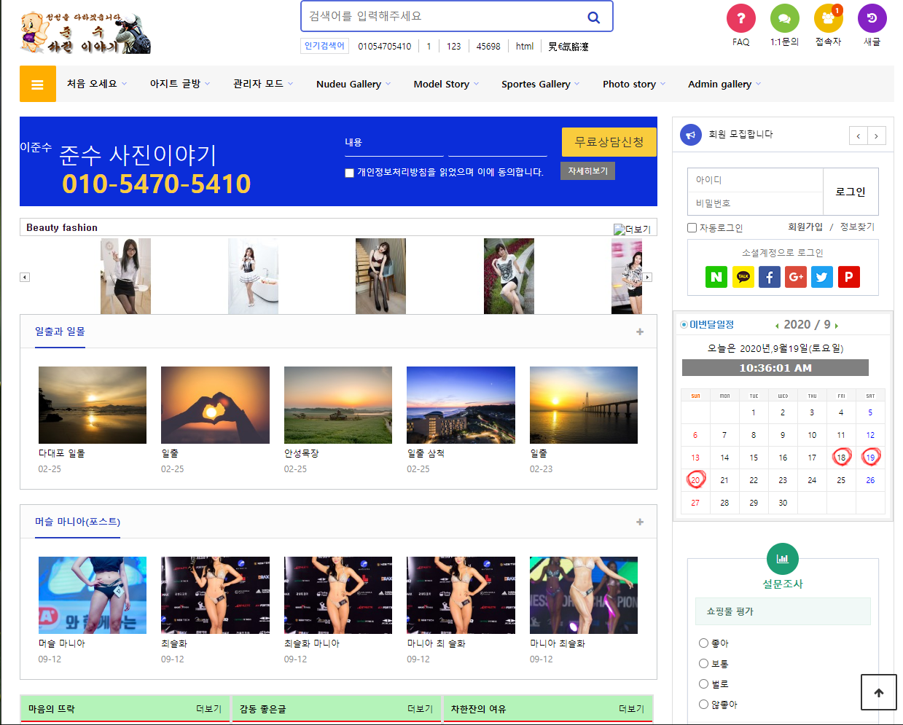903x725 pixels.
Task: Select the 좋아 survey option
Action: tap(703, 643)
